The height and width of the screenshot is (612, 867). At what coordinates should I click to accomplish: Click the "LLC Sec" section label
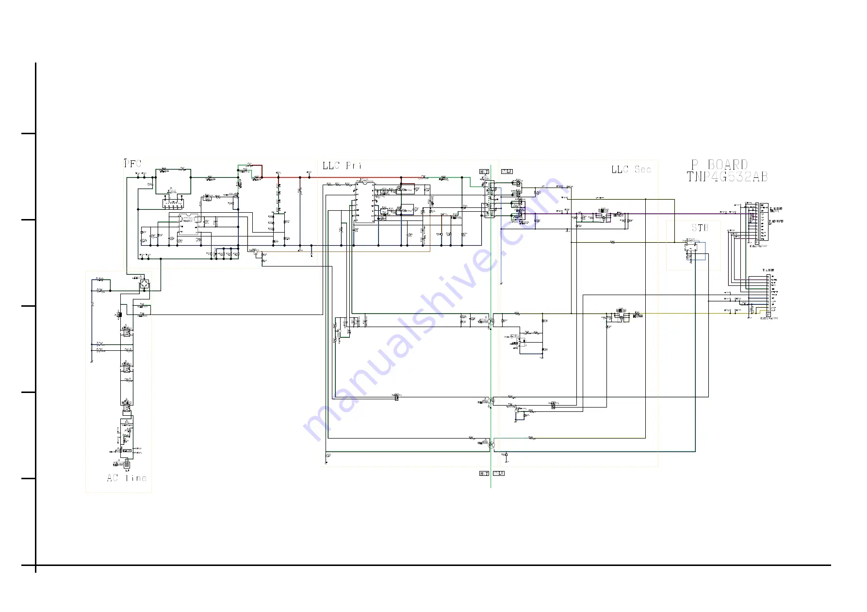pyautogui.click(x=631, y=170)
